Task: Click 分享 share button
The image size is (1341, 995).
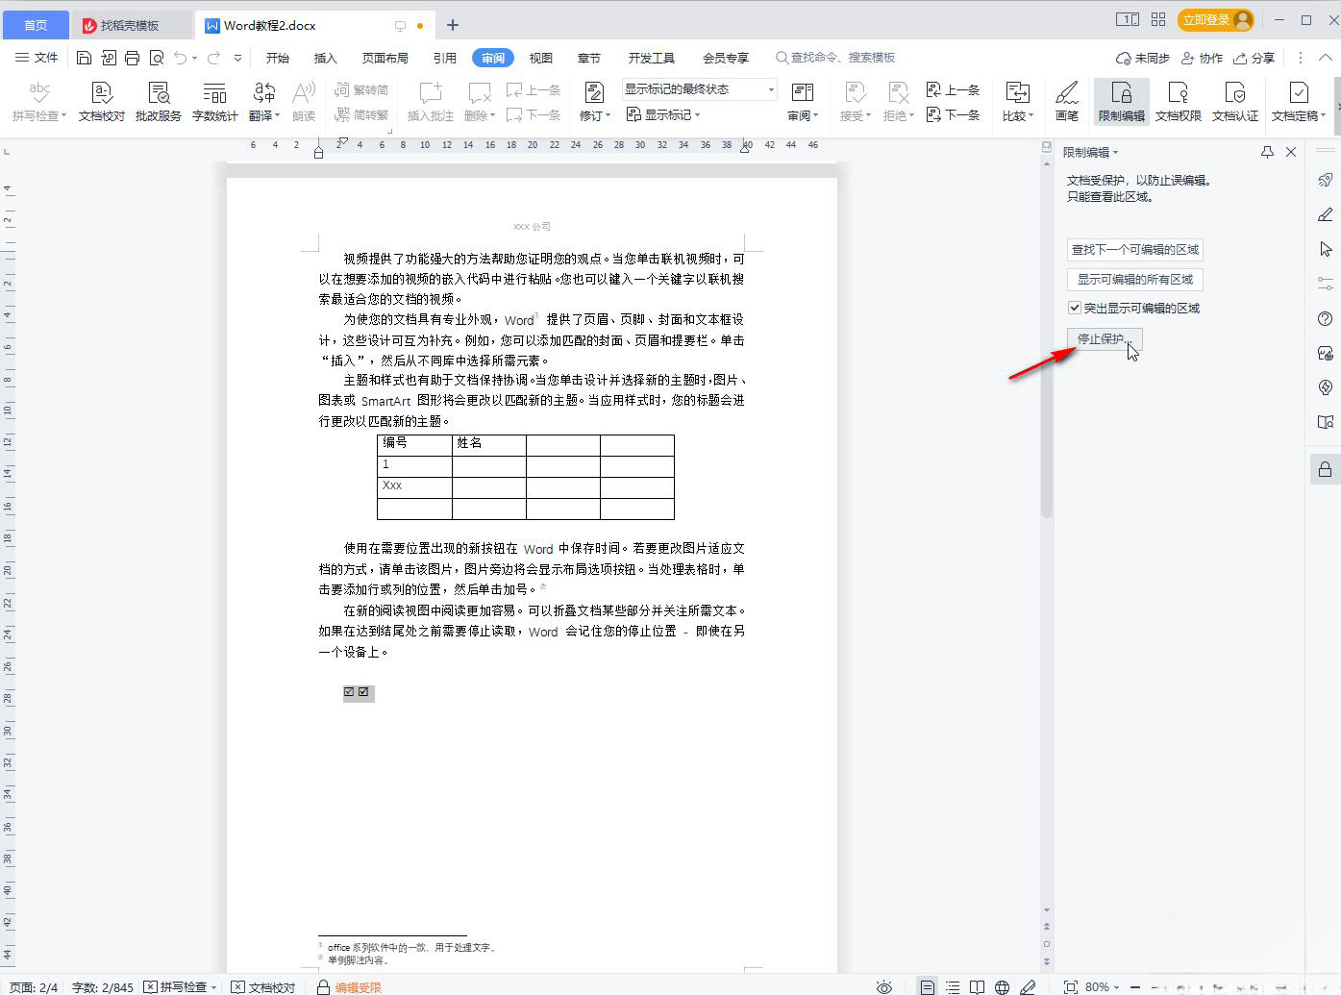Action: click(1254, 58)
